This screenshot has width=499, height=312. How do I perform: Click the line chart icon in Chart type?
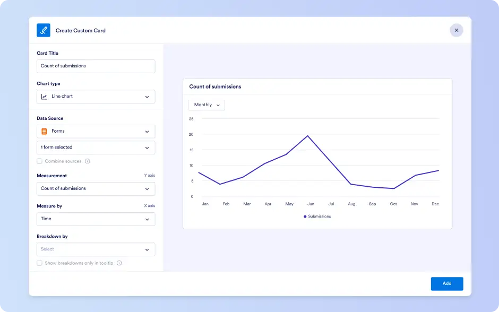coord(44,97)
